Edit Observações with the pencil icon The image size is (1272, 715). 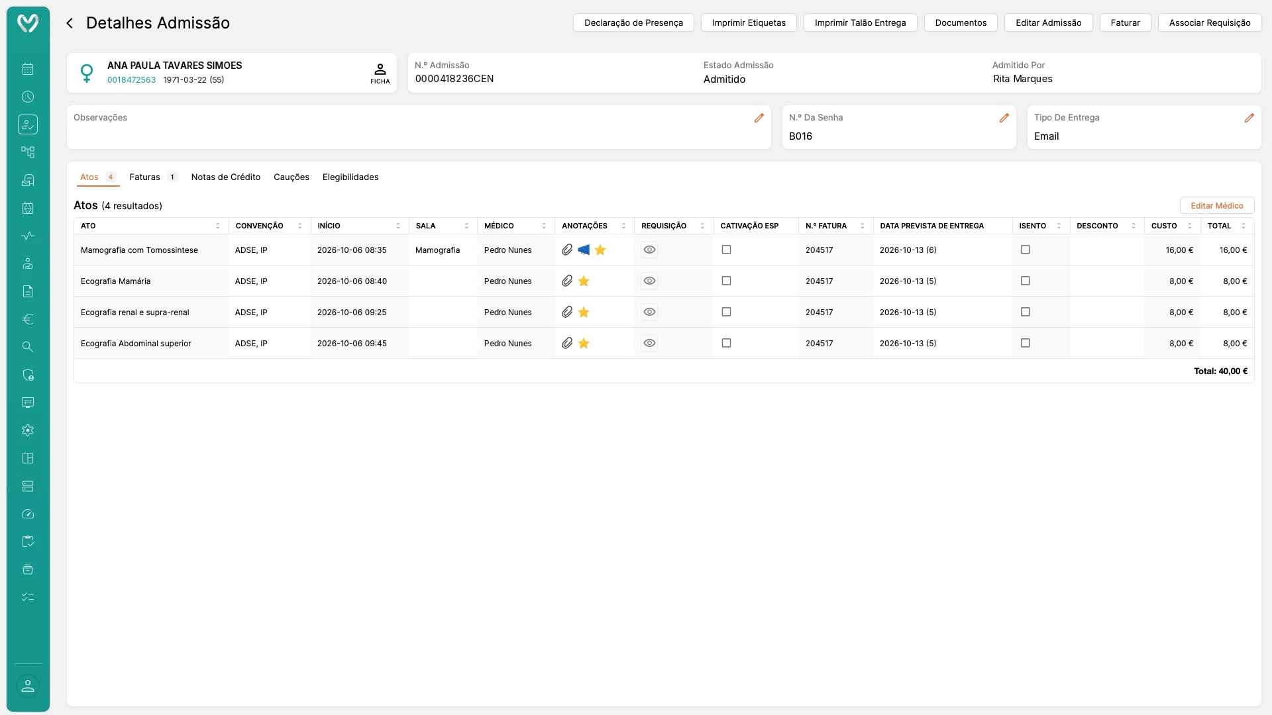click(759, 118)
